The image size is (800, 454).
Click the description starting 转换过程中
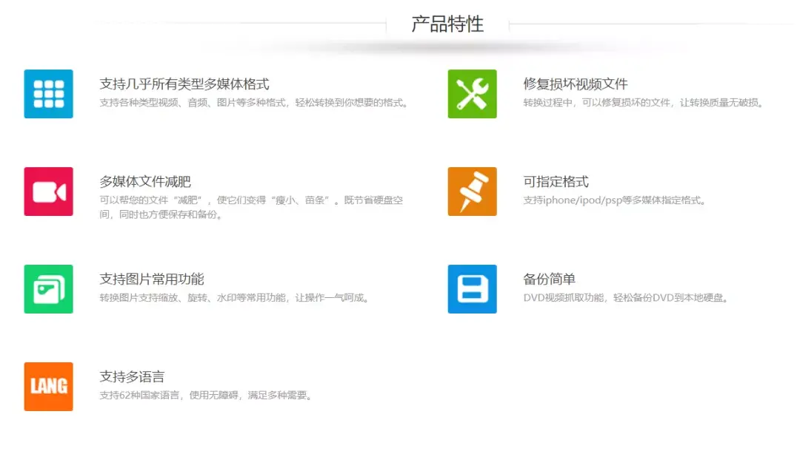tap(644, 103)
